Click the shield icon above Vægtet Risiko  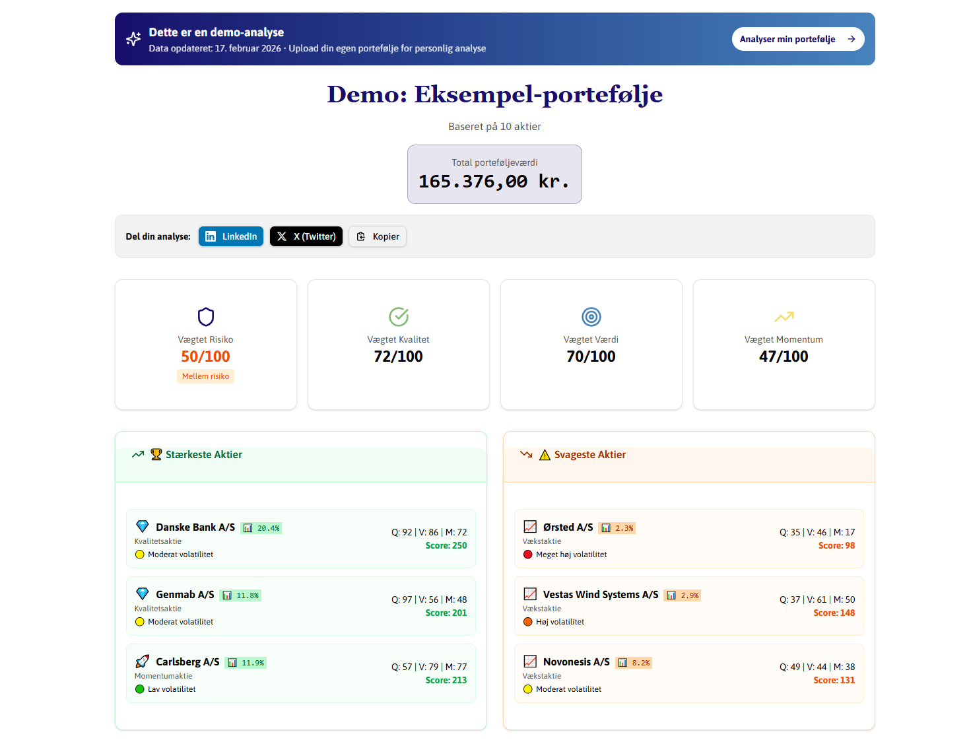[x=206, y=317]
